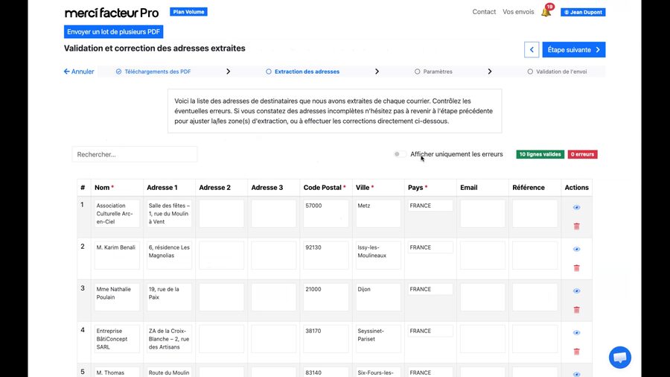670x377 pixels.
Task: Select the Extraction des adresses step
Action: pyautogui.click(x=302, y=72)
